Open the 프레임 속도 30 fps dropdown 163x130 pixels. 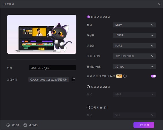134,66
